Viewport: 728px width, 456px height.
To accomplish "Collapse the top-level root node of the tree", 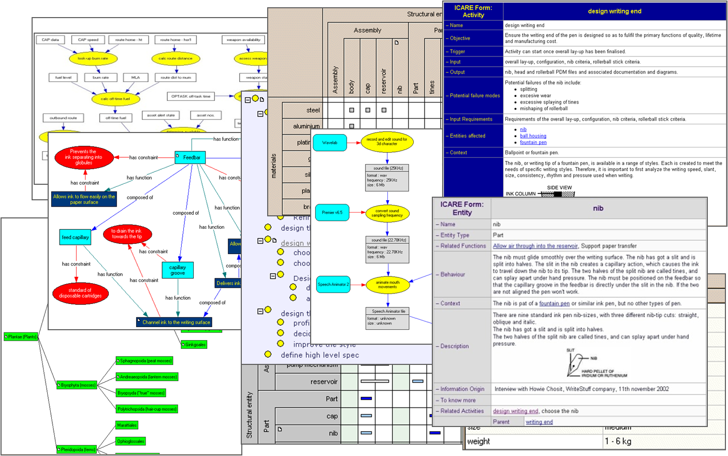I will pyautogui.click(x=247, y=99).
